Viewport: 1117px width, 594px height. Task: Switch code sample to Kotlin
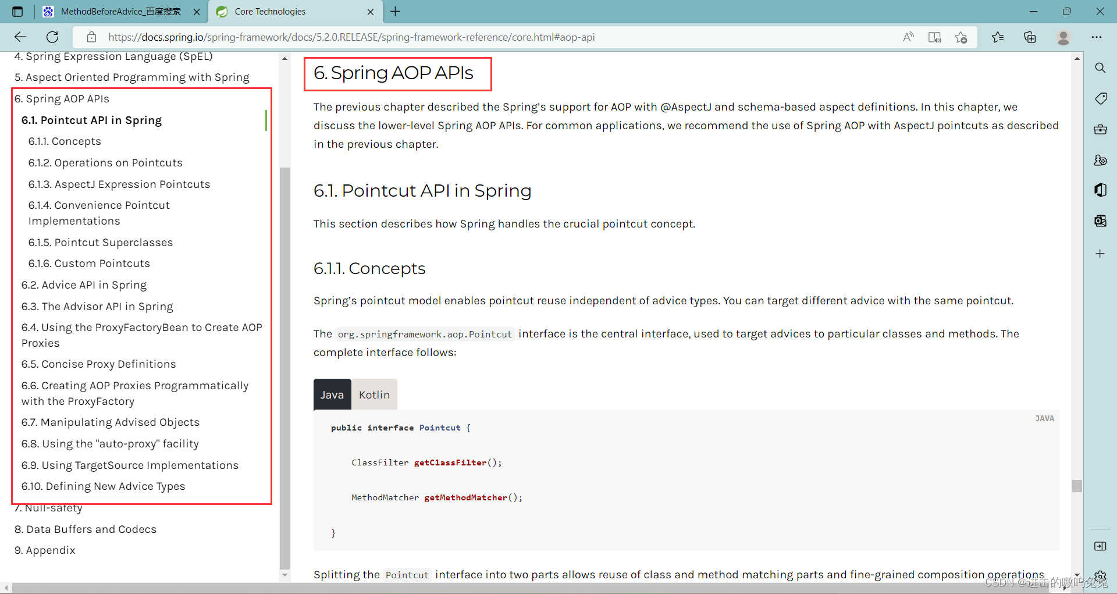click(x=374, y=394)
